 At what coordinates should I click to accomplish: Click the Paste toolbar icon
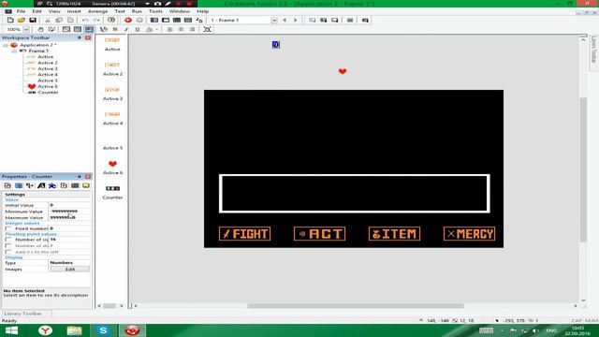point(70,21)
